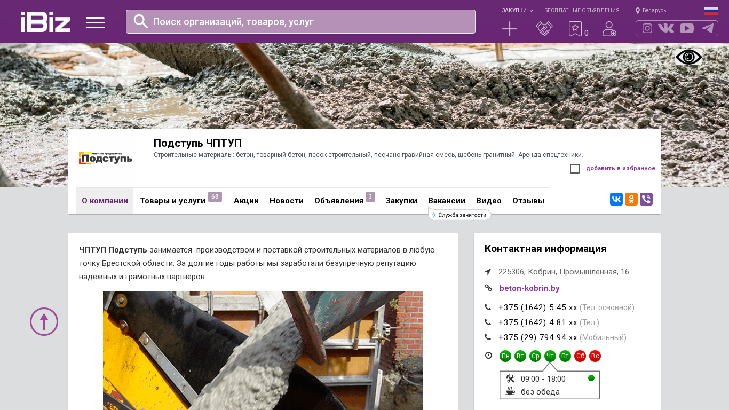Open the Telegram icon in header
The width and height of the screenshot is (729, 410).
[708, 28]
